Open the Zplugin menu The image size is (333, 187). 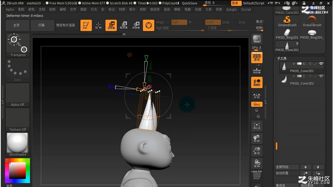232,9
